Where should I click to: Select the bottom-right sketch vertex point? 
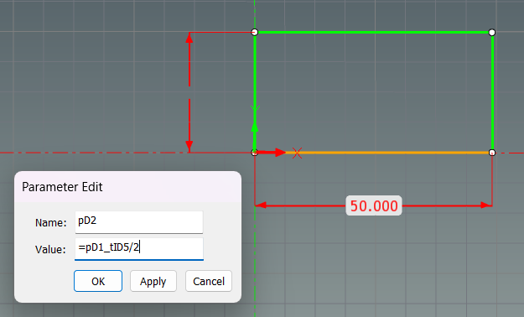[x=492, y=153]
